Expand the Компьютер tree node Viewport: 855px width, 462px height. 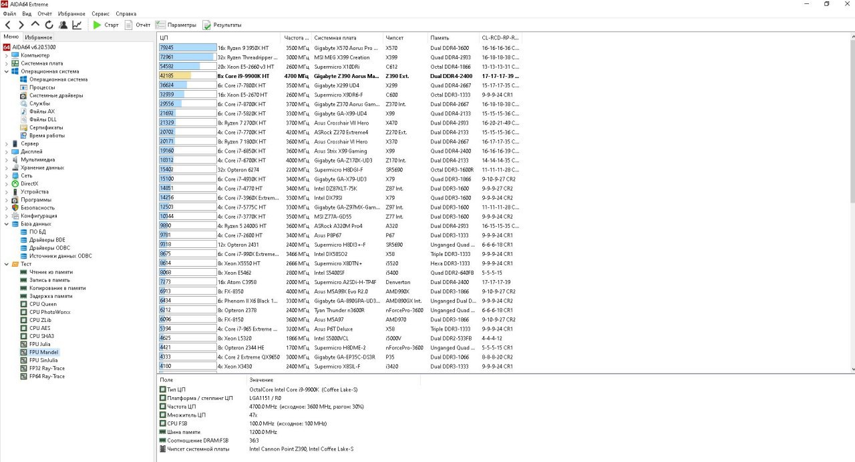coord(7,55)
